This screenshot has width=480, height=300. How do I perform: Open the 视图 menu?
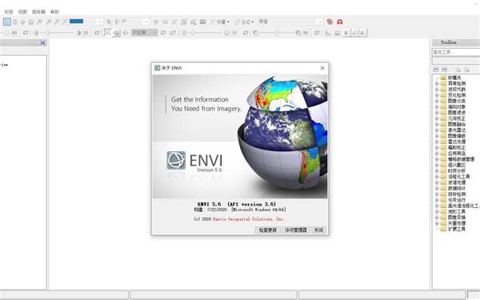point(22,12)
